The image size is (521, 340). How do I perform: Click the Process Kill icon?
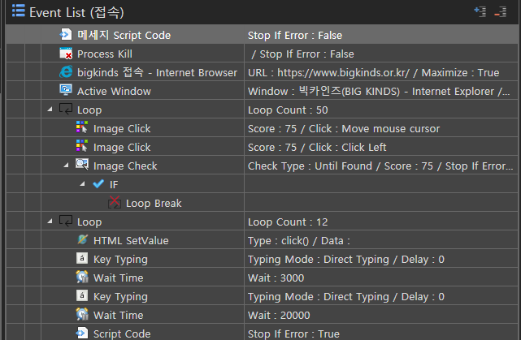pos(66,53)
